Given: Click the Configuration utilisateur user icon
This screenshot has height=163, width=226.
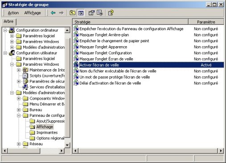Looking at the screenshot, I should [12, 53].
